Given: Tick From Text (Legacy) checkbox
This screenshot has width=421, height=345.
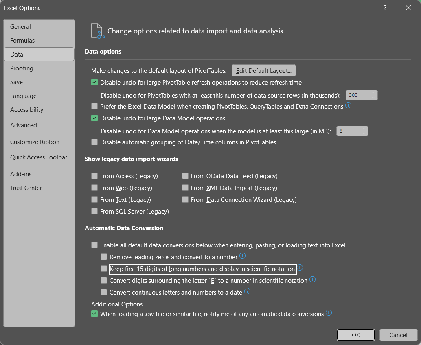Looking at the screenshot, I should [x=94, y=199].
